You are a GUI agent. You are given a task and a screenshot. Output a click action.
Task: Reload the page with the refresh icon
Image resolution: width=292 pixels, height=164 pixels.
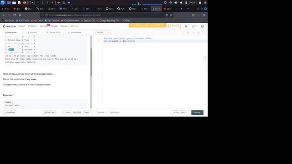tap(15, 15)
